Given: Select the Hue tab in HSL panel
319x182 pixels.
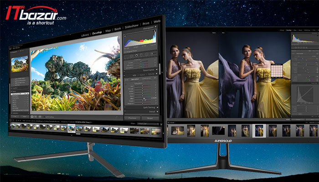Looking at the screenshot, I should pyautogui.click(x=127, y=80).
